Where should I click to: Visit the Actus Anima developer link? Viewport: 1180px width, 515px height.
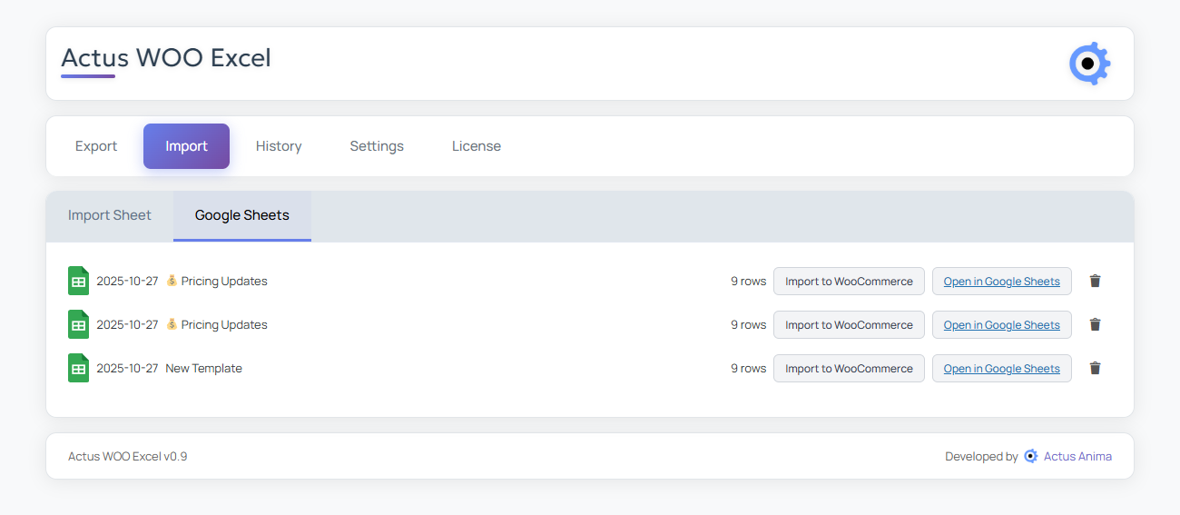point(1077,456)
